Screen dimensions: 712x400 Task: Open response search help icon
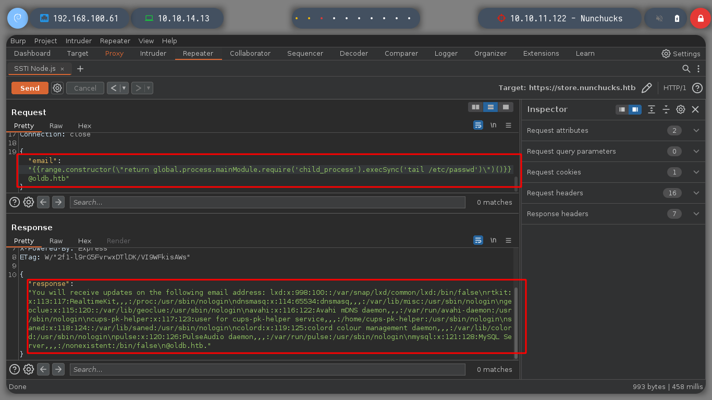click(x=15, y=369)
